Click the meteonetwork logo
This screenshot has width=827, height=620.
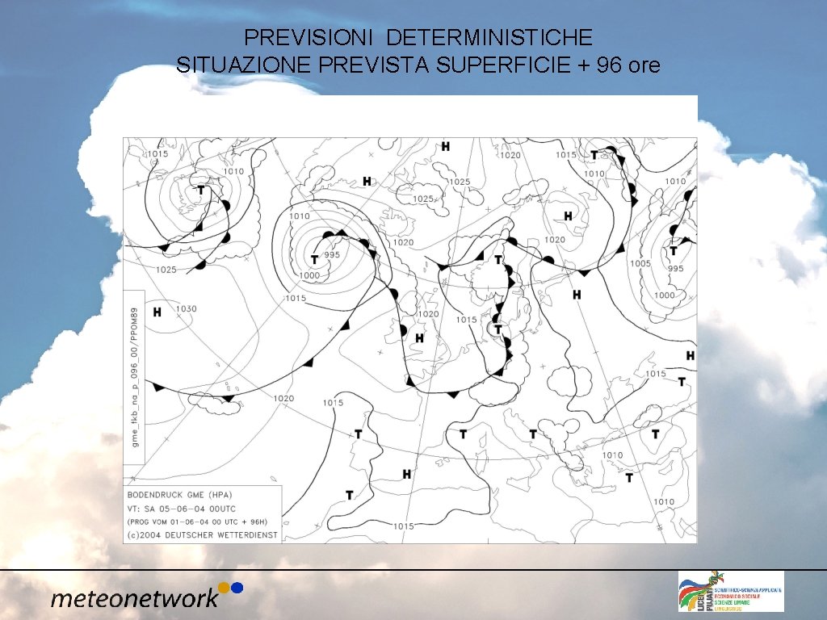tap(147, 595)
